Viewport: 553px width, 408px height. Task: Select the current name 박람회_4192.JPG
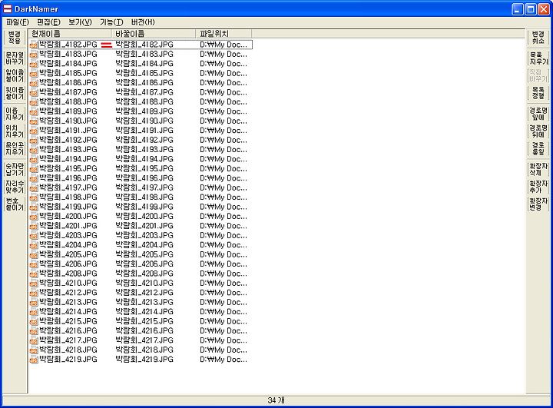coord(68,140)
